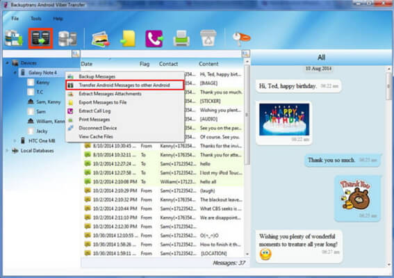Choose Export Messages to File entry
394x278 pixels.
(x=125, y=102)
